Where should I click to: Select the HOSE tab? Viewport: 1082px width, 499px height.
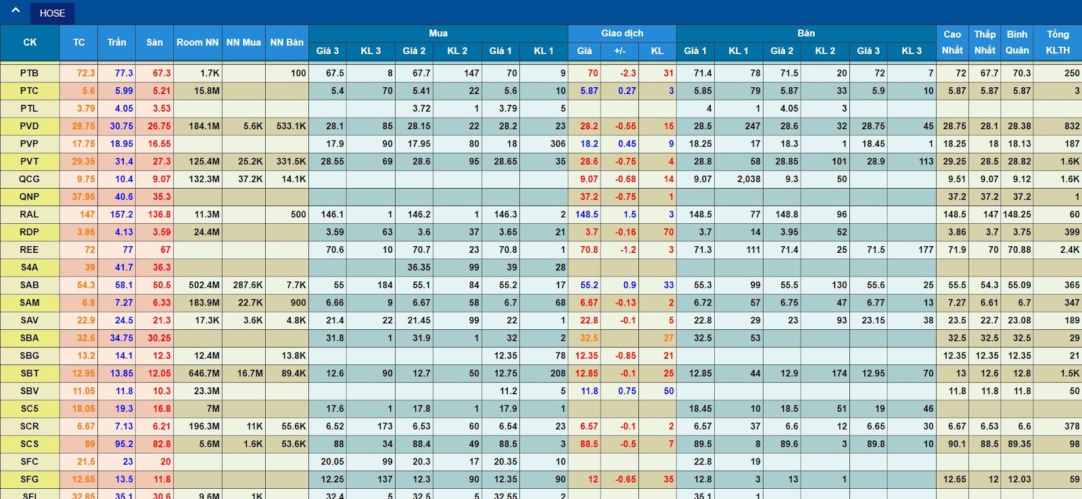[52, 14]
